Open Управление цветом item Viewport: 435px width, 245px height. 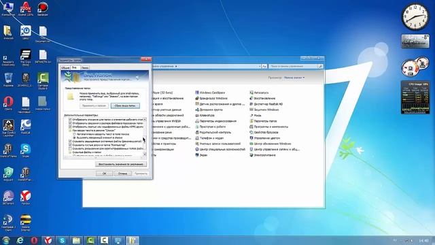[x=264, y=138]
